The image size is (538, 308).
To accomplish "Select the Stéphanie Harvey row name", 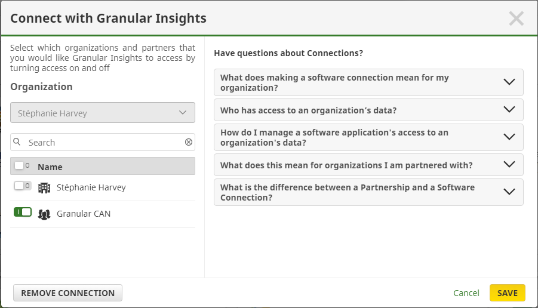I will 91,187.
